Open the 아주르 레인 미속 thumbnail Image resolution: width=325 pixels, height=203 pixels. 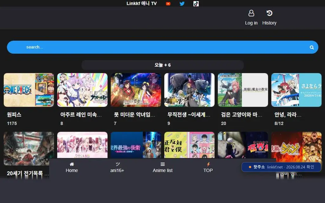click(x=82, y=90)
